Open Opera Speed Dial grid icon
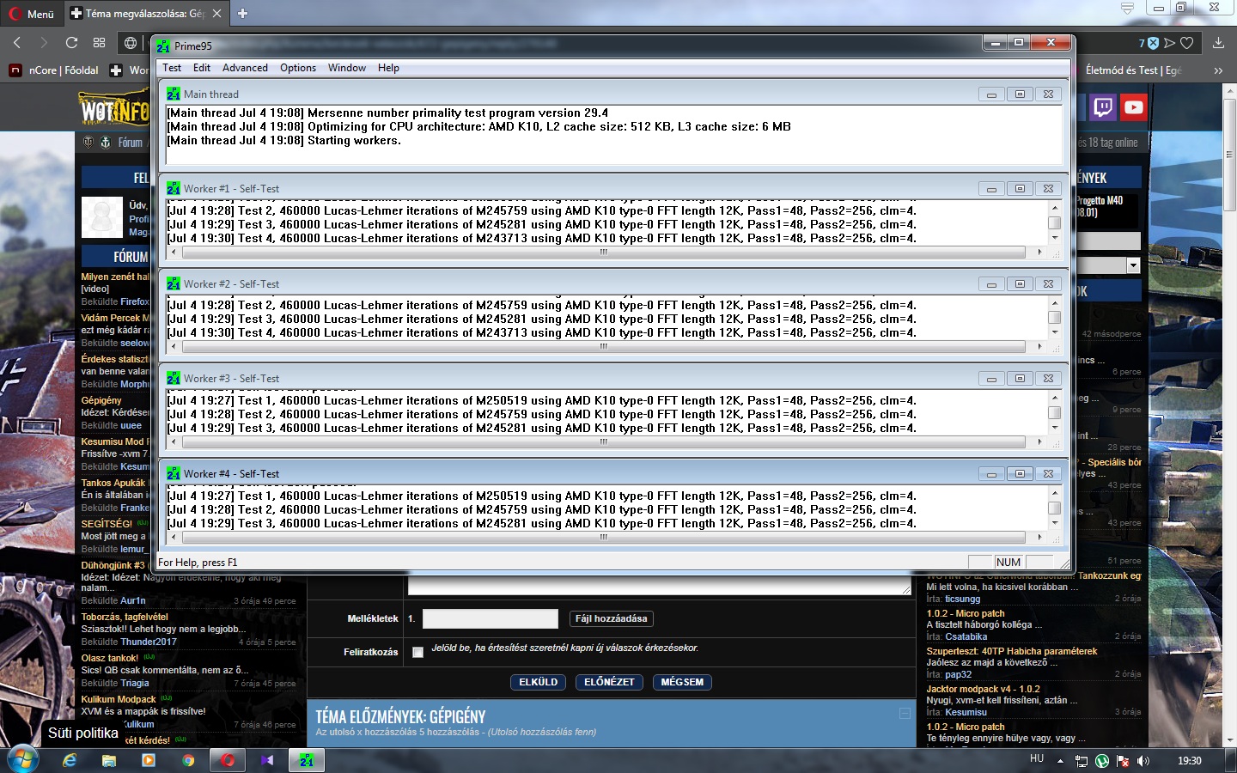 tap(100, 42)
